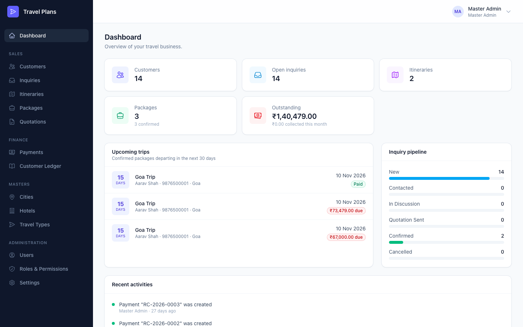Click the Itineraries card purple map icon

click(395, 75)
